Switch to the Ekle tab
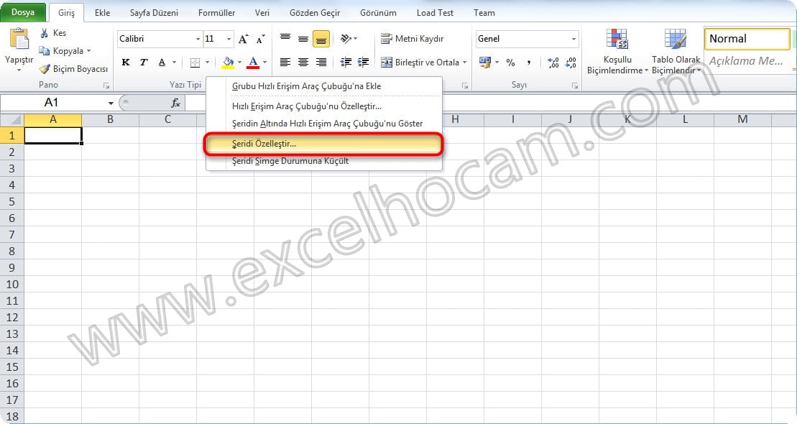The height and width of the screenshot is (424, 797). click(102, 13)
